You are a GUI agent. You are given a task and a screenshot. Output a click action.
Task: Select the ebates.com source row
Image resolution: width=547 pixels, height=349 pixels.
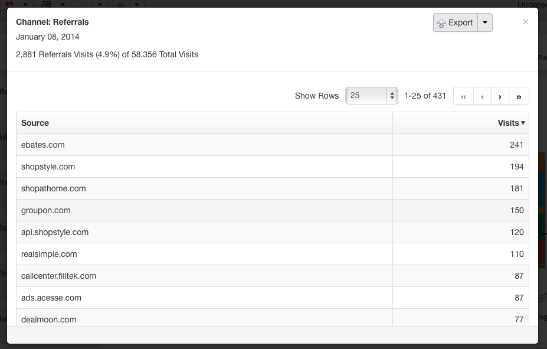(x=273, y=145)
